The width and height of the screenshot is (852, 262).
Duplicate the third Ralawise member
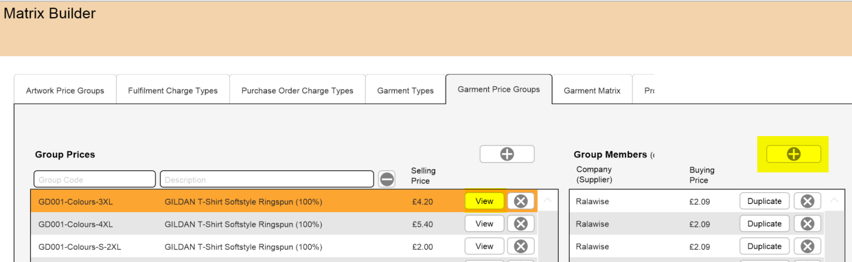click(x=765, y=246)
